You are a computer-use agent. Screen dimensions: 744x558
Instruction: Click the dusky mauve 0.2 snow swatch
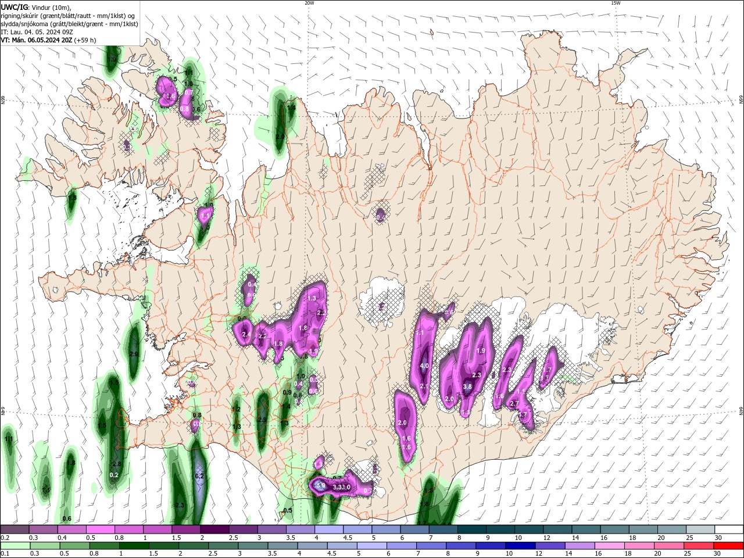(15, 530)
